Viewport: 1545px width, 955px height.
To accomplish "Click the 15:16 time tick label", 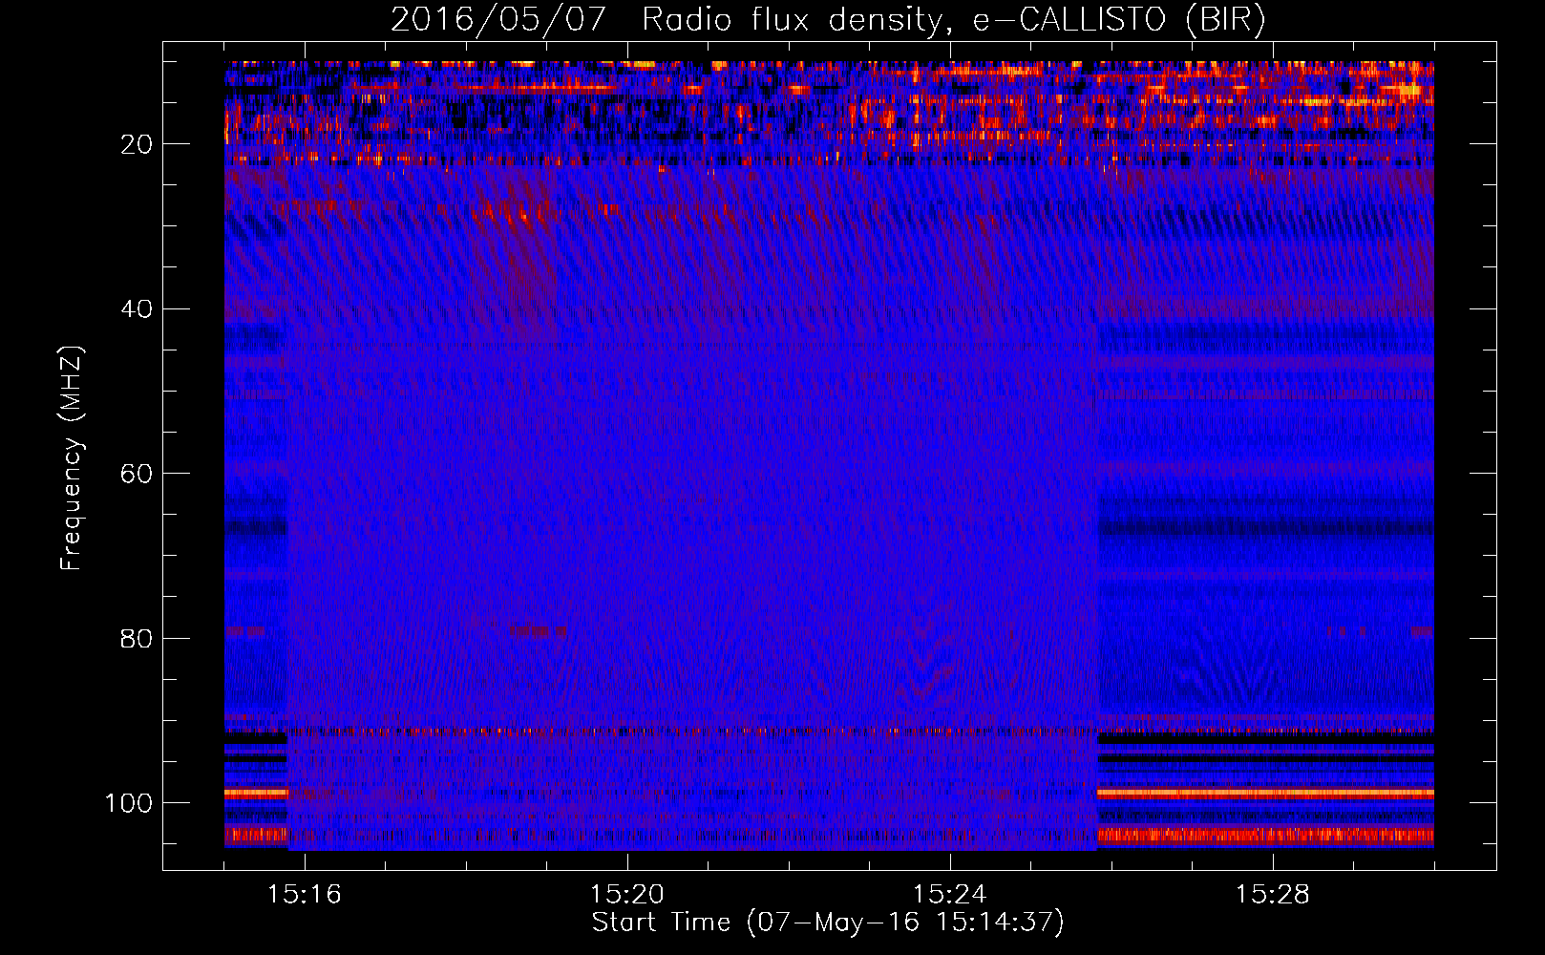I will click(304, 895).
